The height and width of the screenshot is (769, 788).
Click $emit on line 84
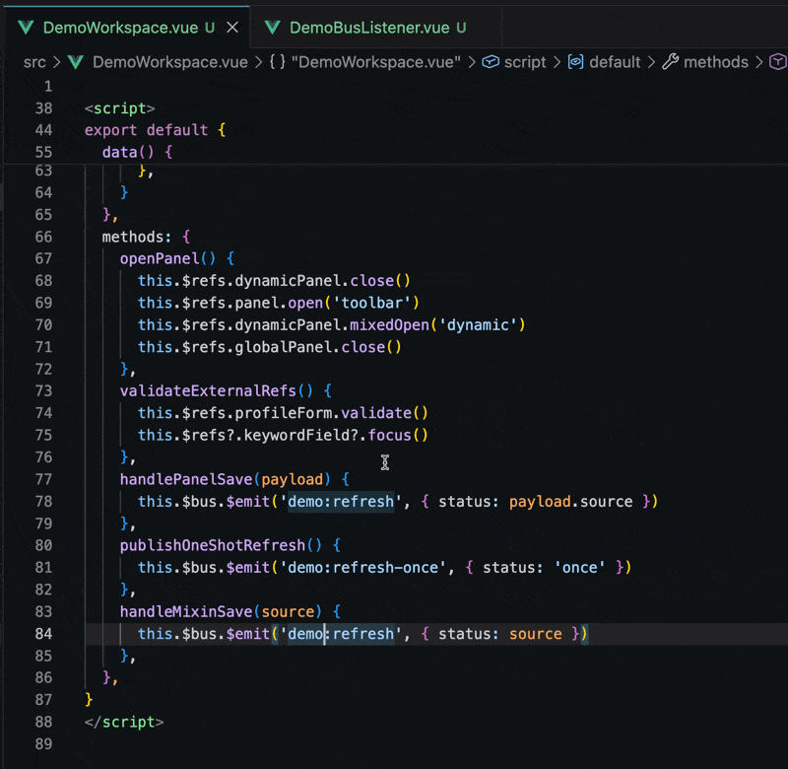(248, 634)
